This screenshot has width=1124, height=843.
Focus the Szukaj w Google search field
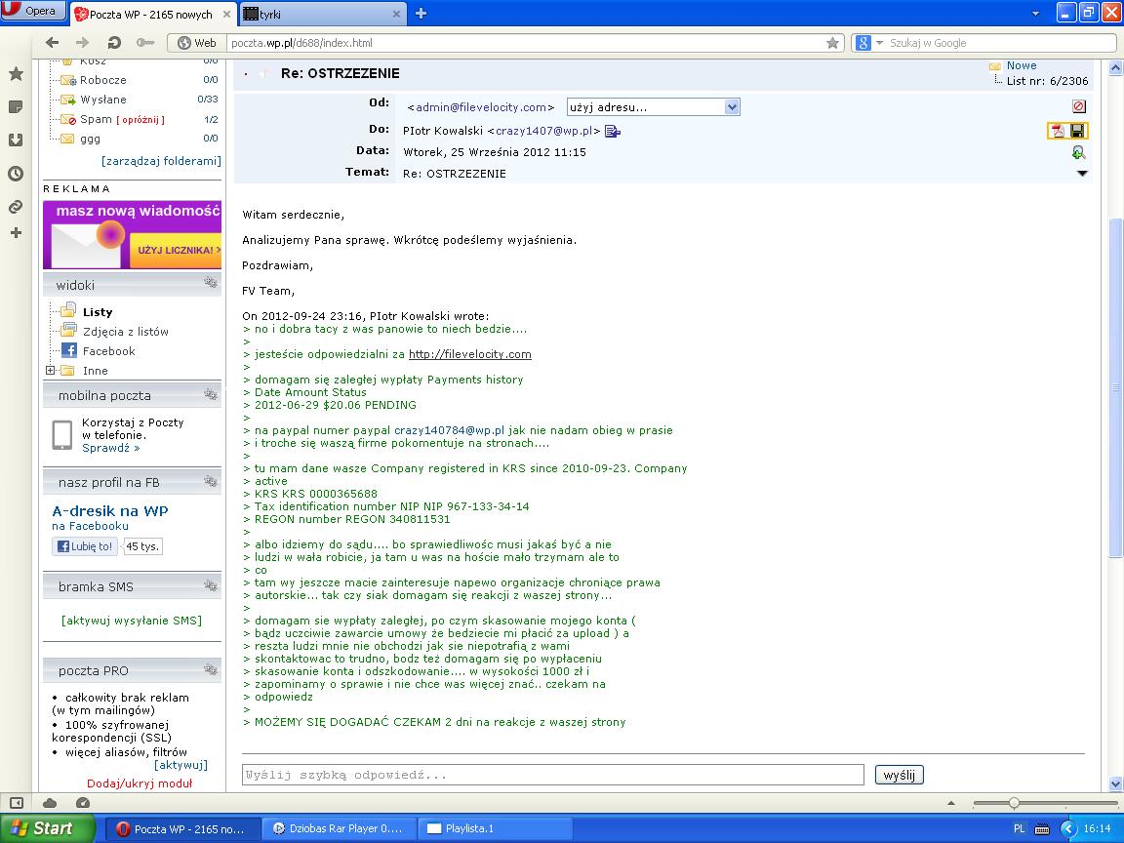(1000, 43)
